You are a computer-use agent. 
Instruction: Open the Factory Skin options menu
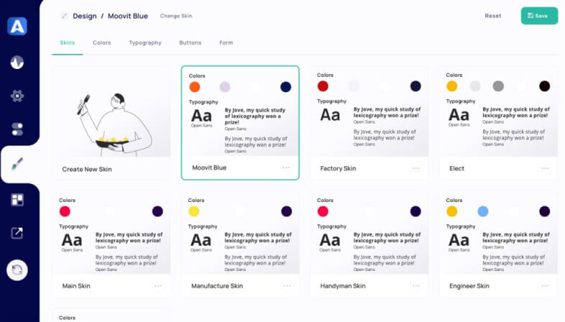click(415, 168)
